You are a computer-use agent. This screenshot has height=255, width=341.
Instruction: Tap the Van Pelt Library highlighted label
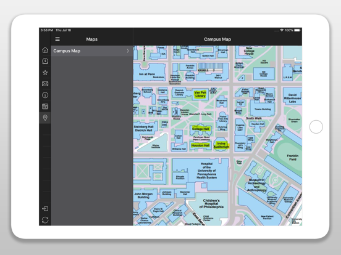click(200, 94)
